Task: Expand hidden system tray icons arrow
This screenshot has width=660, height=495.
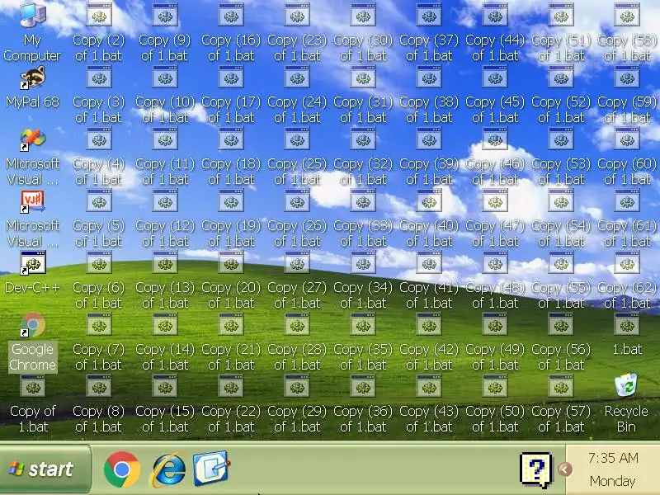Action: point(565,469)
